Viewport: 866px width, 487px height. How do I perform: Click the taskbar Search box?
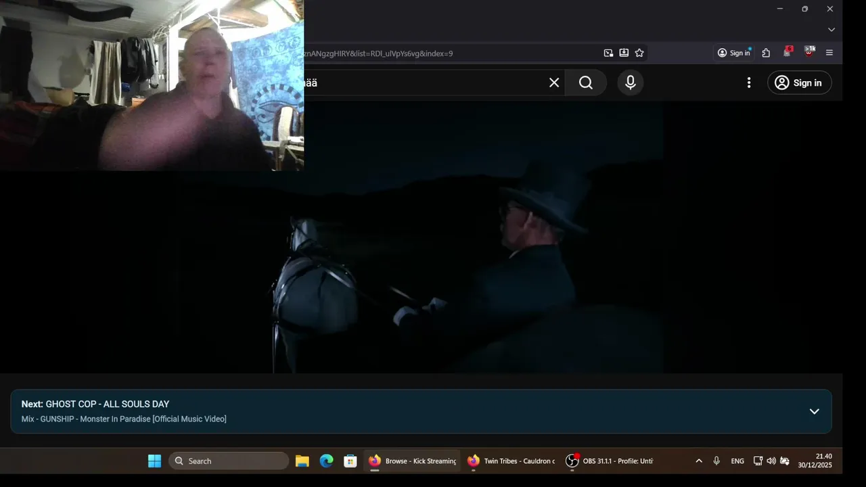click(229, 461)
